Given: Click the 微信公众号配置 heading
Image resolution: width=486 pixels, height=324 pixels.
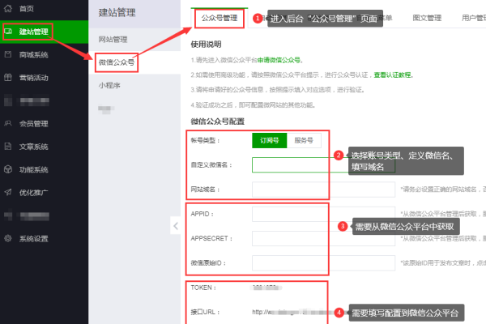Looking at the screenshot, I should point(218,122).
